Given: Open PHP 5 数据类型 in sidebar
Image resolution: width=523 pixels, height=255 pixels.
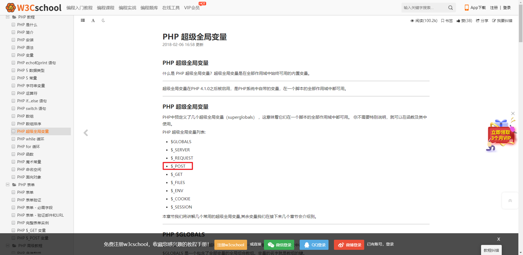Looking at the screenshot, I should pos(31,70).
